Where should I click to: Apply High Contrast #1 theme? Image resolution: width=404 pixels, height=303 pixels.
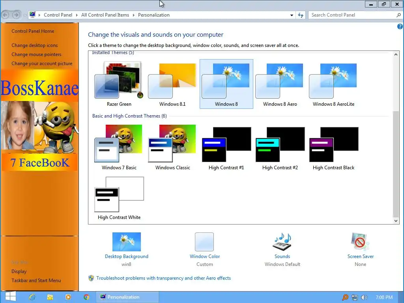coord(226,148)
